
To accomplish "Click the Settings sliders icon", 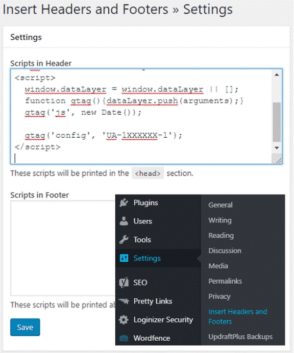I will pyautogui.click(x=124, y=258).
